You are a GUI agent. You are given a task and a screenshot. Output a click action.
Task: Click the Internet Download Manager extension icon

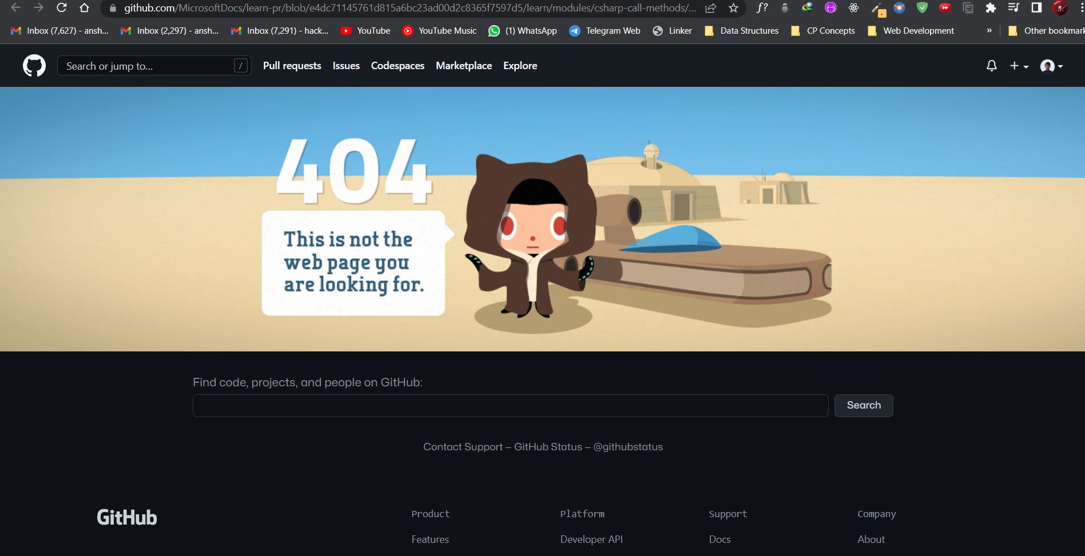click(808, 8)
